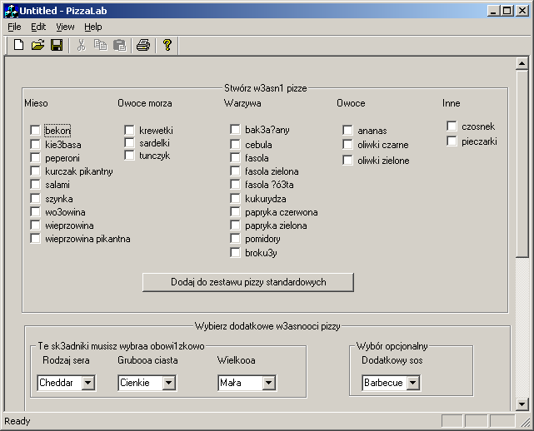Enable the krewetki seafood checkbox
The image size is (534, 431).
click(130, 130)
